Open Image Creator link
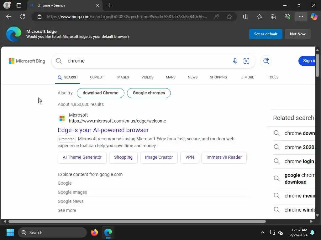321x240 pixels. 159,157
